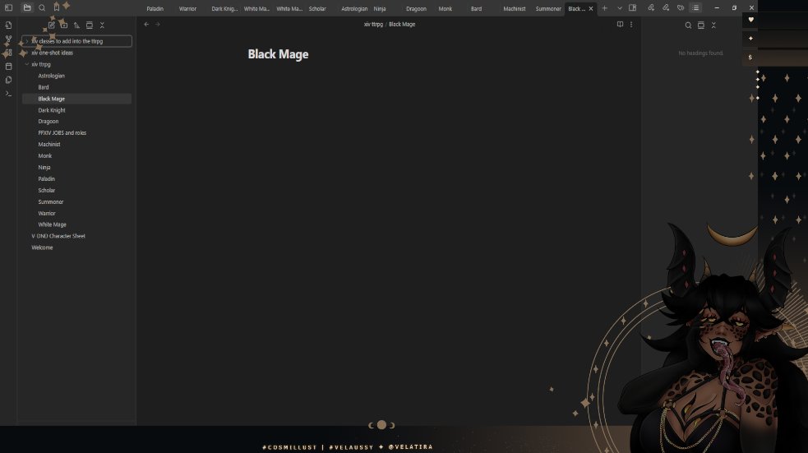Close the active Black Mage tab

591,9
